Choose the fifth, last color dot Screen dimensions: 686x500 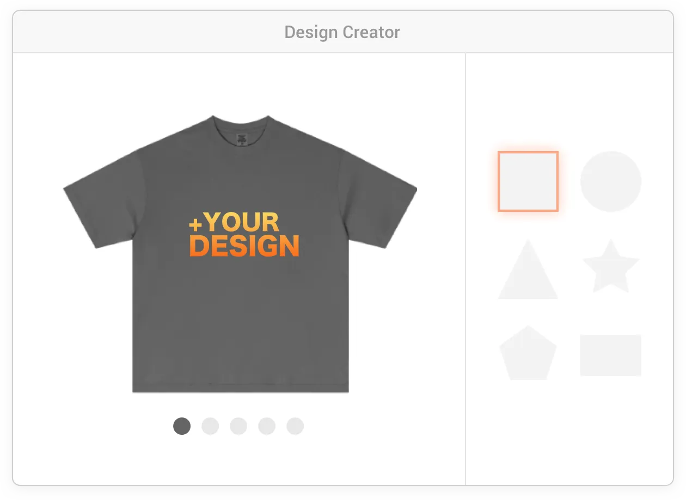coord(295,426)
